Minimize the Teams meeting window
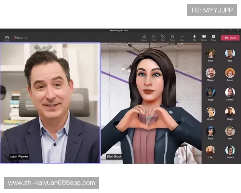 [223, 30]
